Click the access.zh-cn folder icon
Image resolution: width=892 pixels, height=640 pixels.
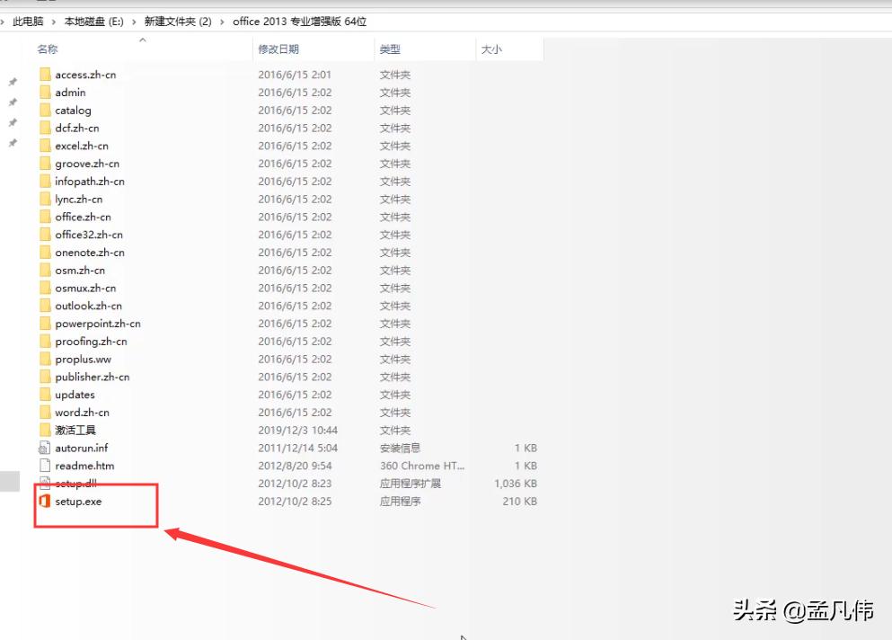(46, 75)
